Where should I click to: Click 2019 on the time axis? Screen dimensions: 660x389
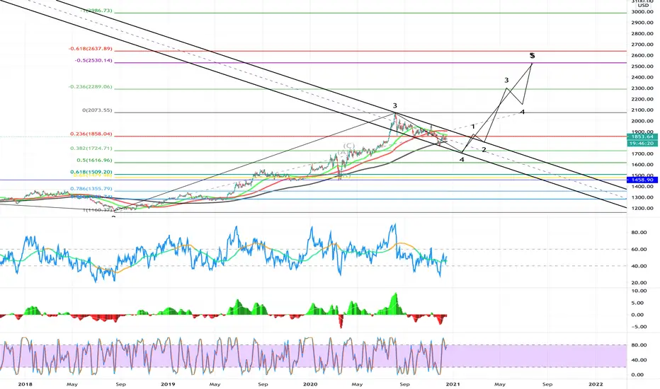click(168, 384)
